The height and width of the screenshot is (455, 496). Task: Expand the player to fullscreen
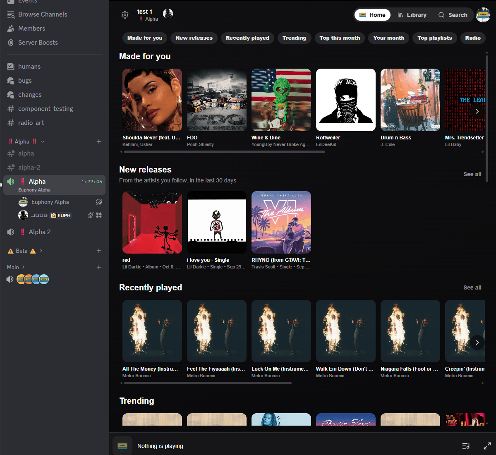pyautogui.click(x=487, y=446)
